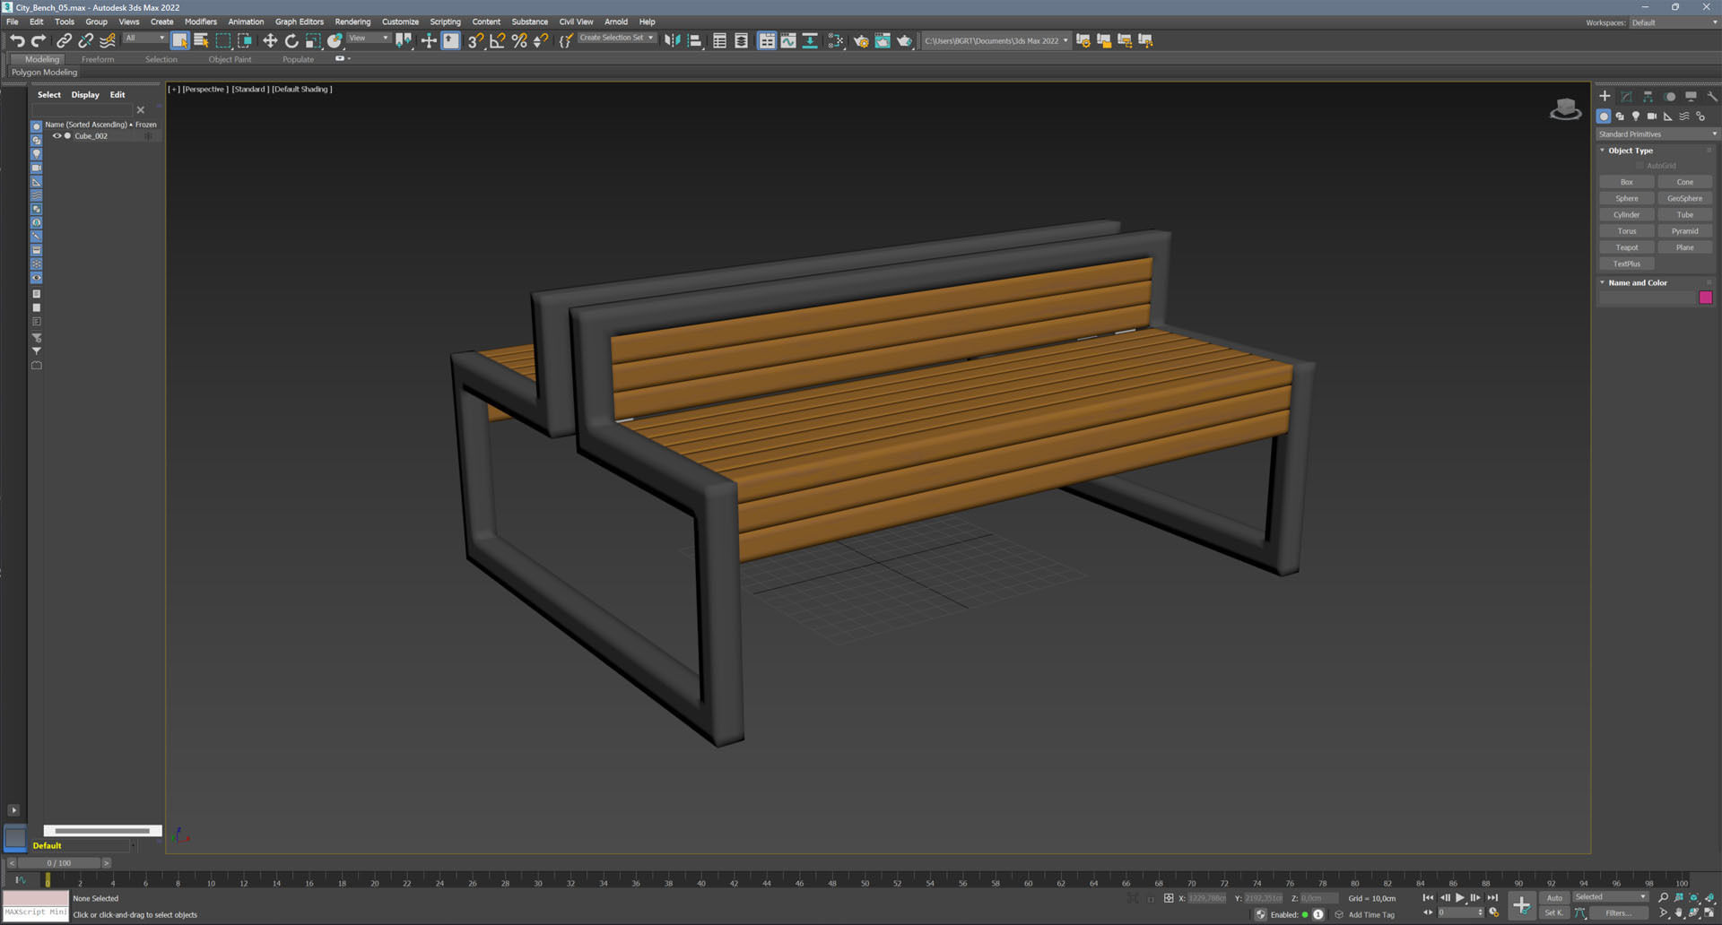Screen dimensions: 1722x925
Task: Collapse the Object Type rollout
Action: pyautogui.click(x=1603, y=151)
